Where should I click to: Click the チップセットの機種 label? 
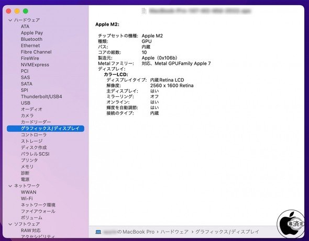[x=118, y=36]
